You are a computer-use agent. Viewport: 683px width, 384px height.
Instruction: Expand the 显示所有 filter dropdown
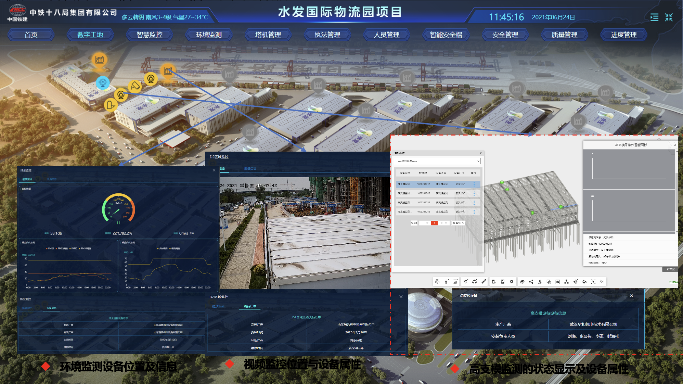(x=437, y=161)
